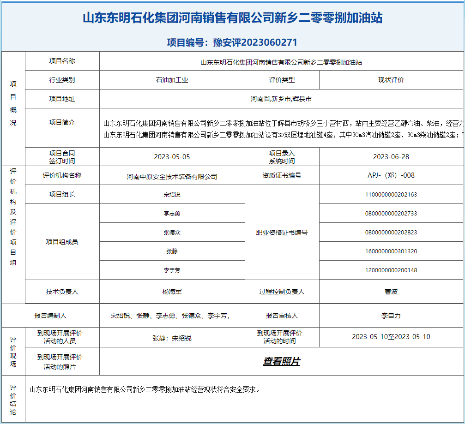Select entry date 2023-06-28
Image resolution: width=465 pixels, height=424 pixels.
391,157
